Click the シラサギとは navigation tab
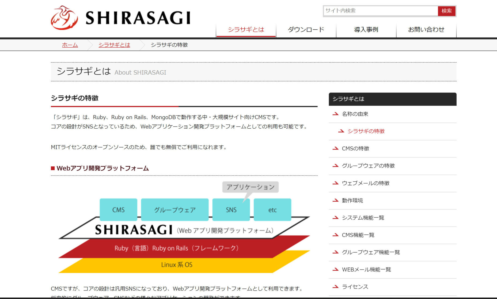Image resolution: width=497 pixels, height=299 pixels. pyautogui.click(x=246, y=30)
